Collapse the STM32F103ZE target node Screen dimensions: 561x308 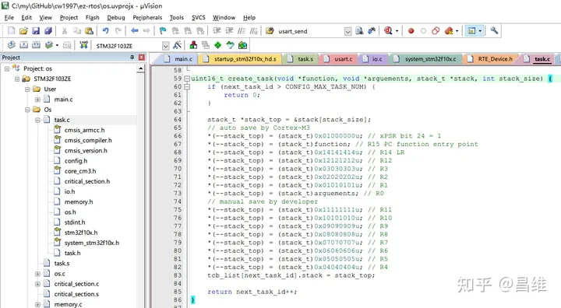pyautogui.click(x=17, y=79)
